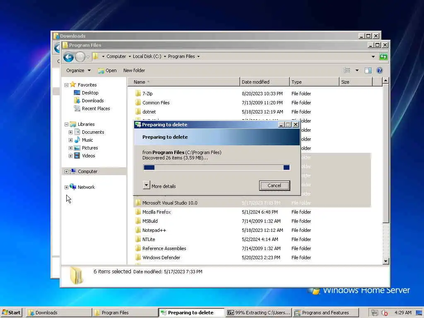Viewport: 424px width, 318px height.
Task: Expand the dropdown arrow after Program Files breadcrumb
Action: click(x=198, y=56)
